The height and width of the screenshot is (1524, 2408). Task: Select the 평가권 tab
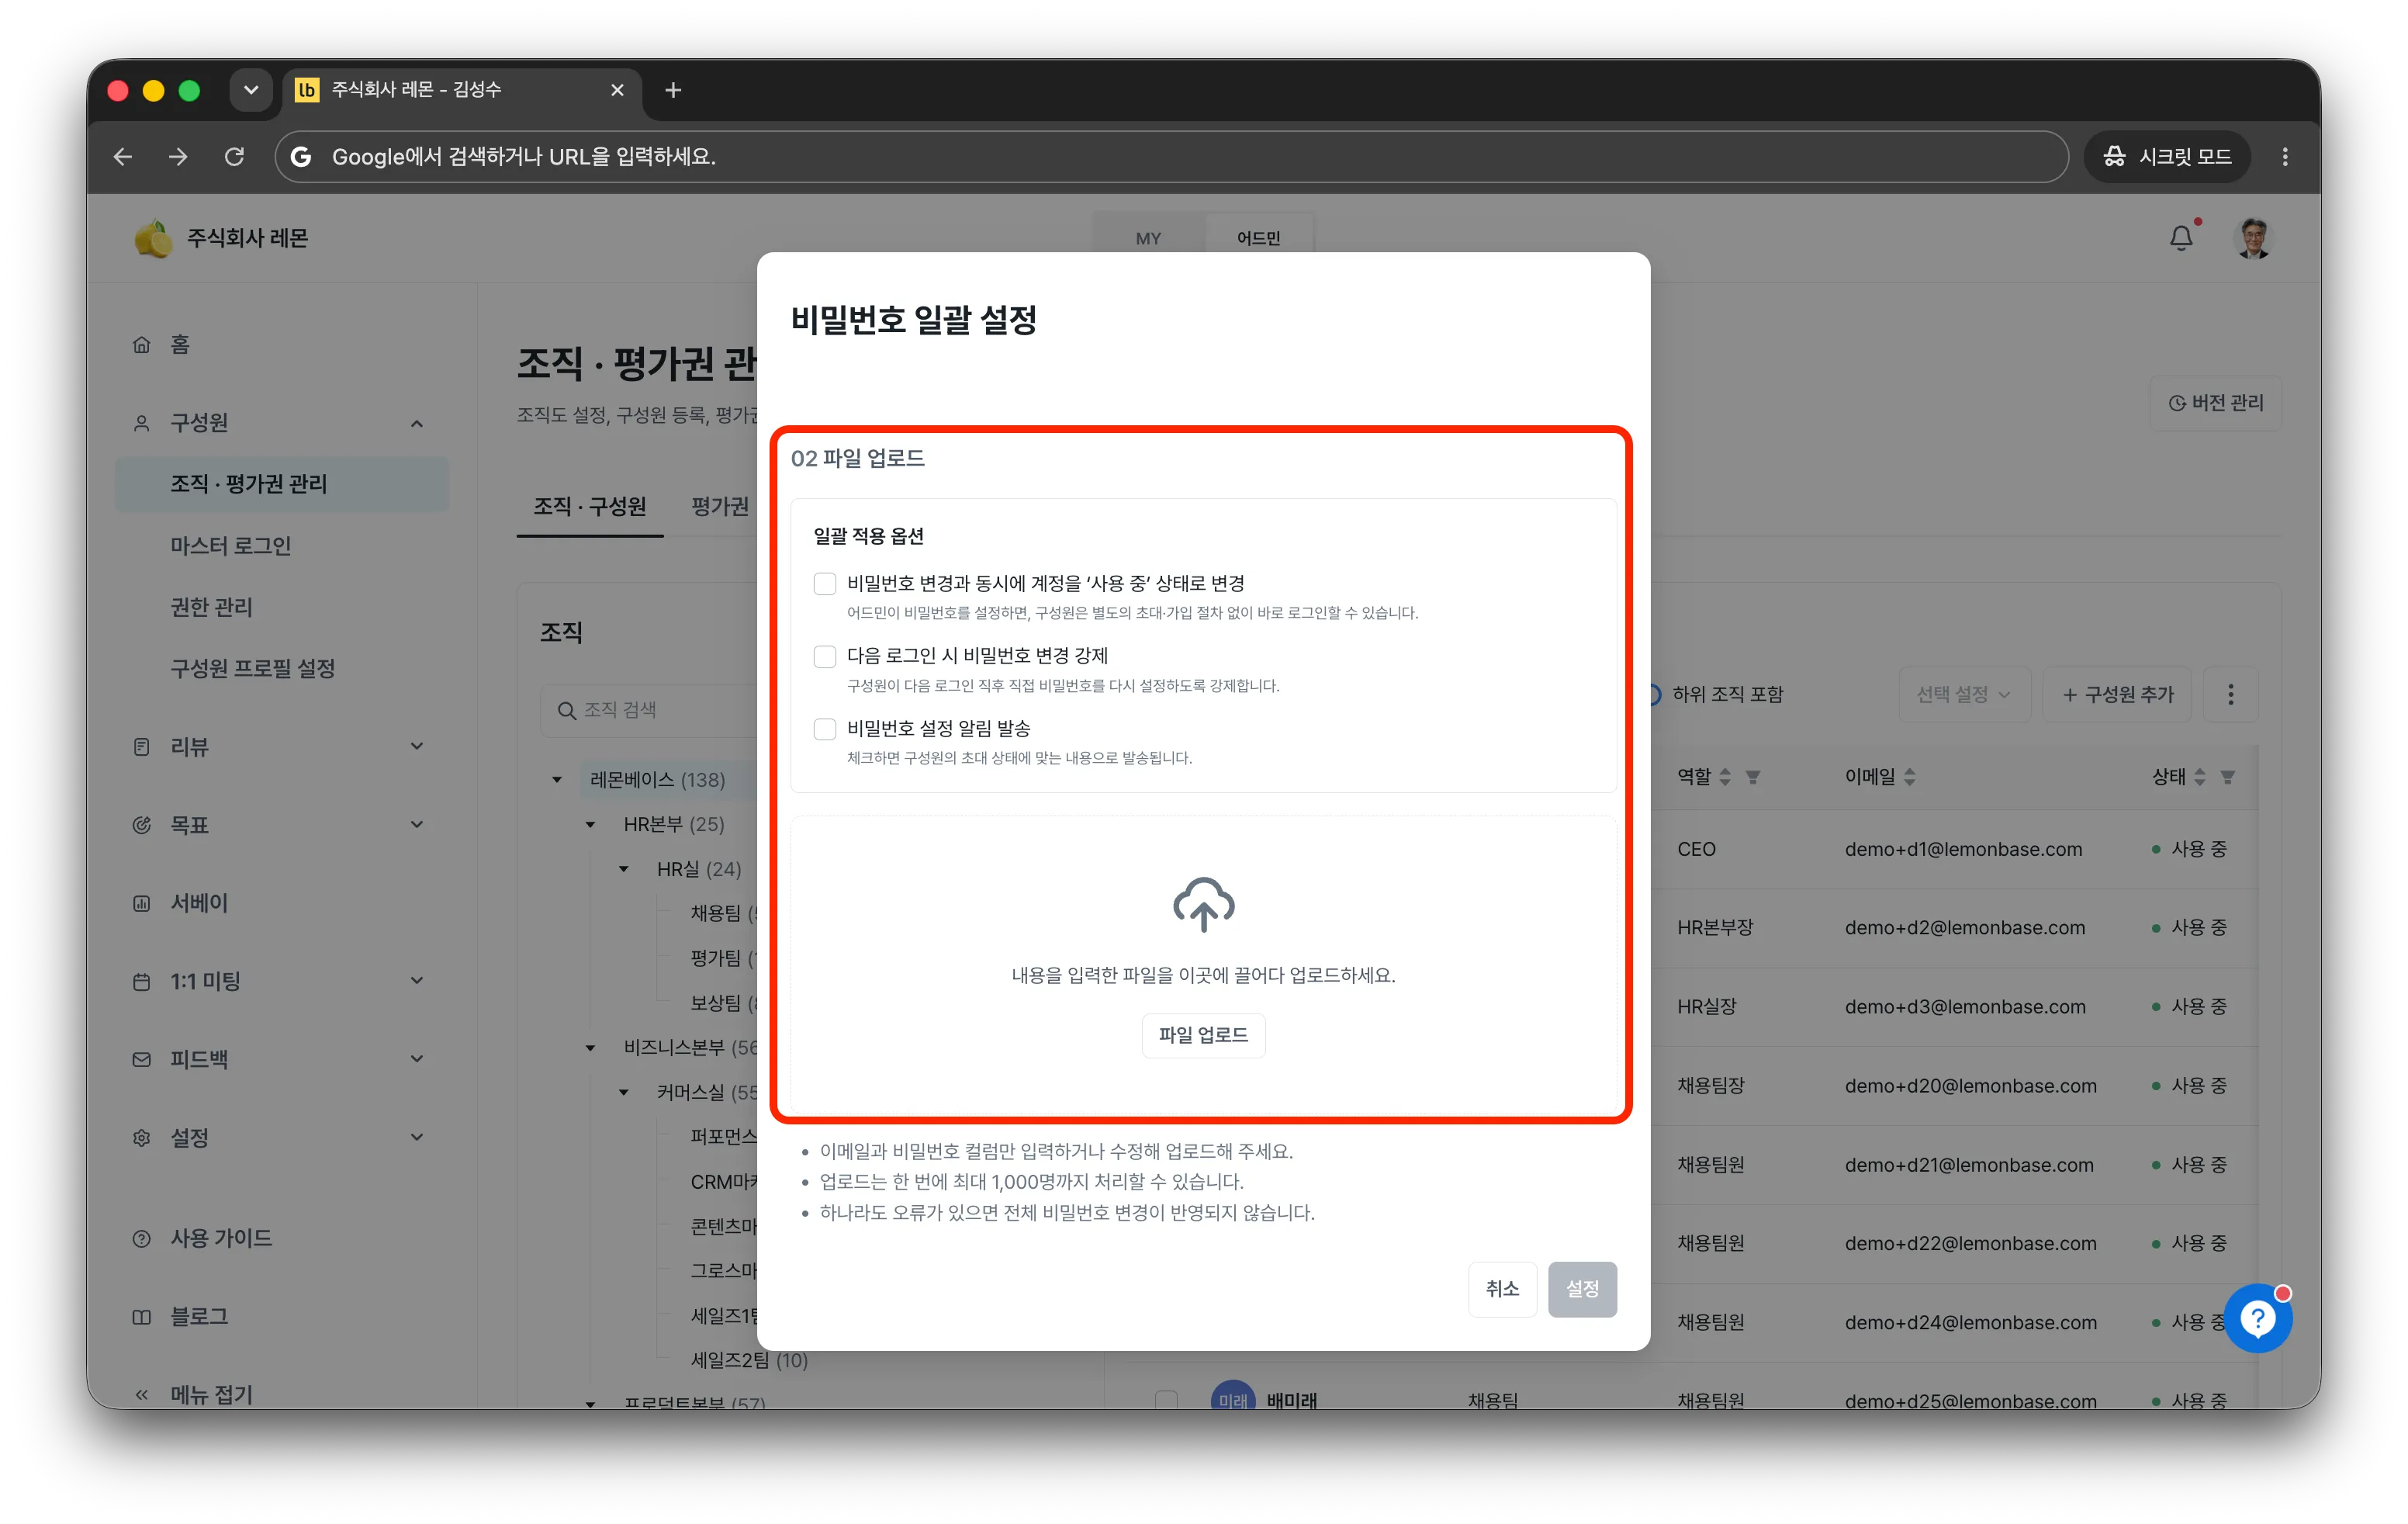pyautogui.click(x=720, y=506)
